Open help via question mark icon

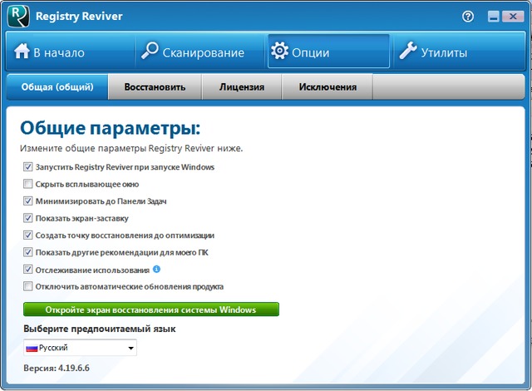pyautogui.click(x=470, y=16)
